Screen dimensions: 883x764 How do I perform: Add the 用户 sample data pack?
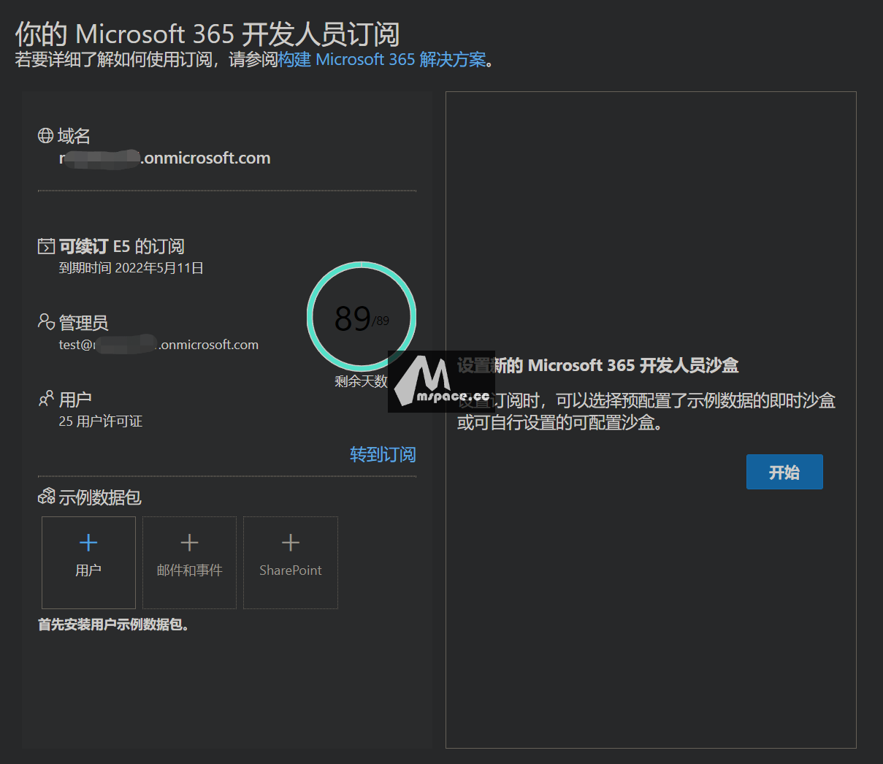point(88,562)
